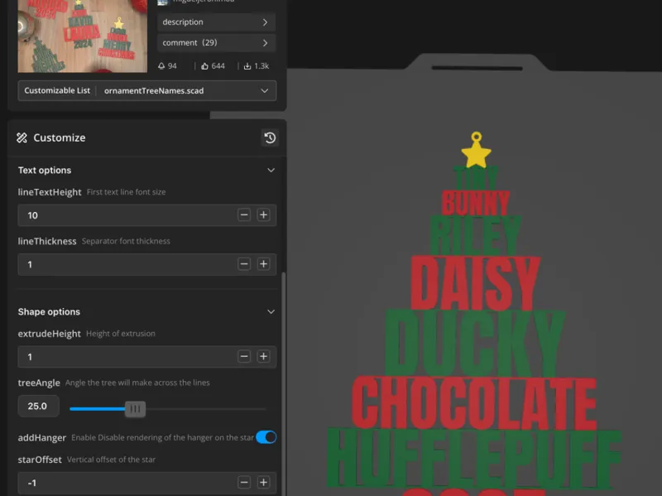Image resolution: width=662 pixels, height=496 pixels.
Task: Click the 644 likes count
Action: [218, 66]
